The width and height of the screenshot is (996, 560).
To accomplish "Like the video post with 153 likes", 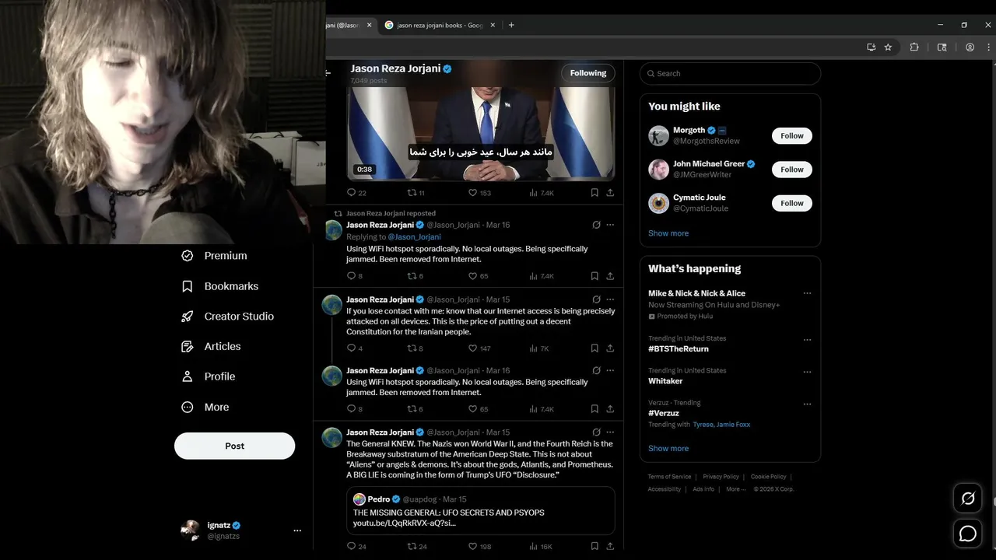I will point(479,193).
